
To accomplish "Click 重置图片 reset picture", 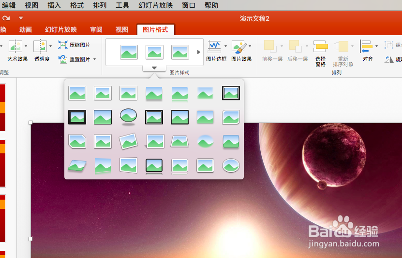I will (x=74, y=59).
